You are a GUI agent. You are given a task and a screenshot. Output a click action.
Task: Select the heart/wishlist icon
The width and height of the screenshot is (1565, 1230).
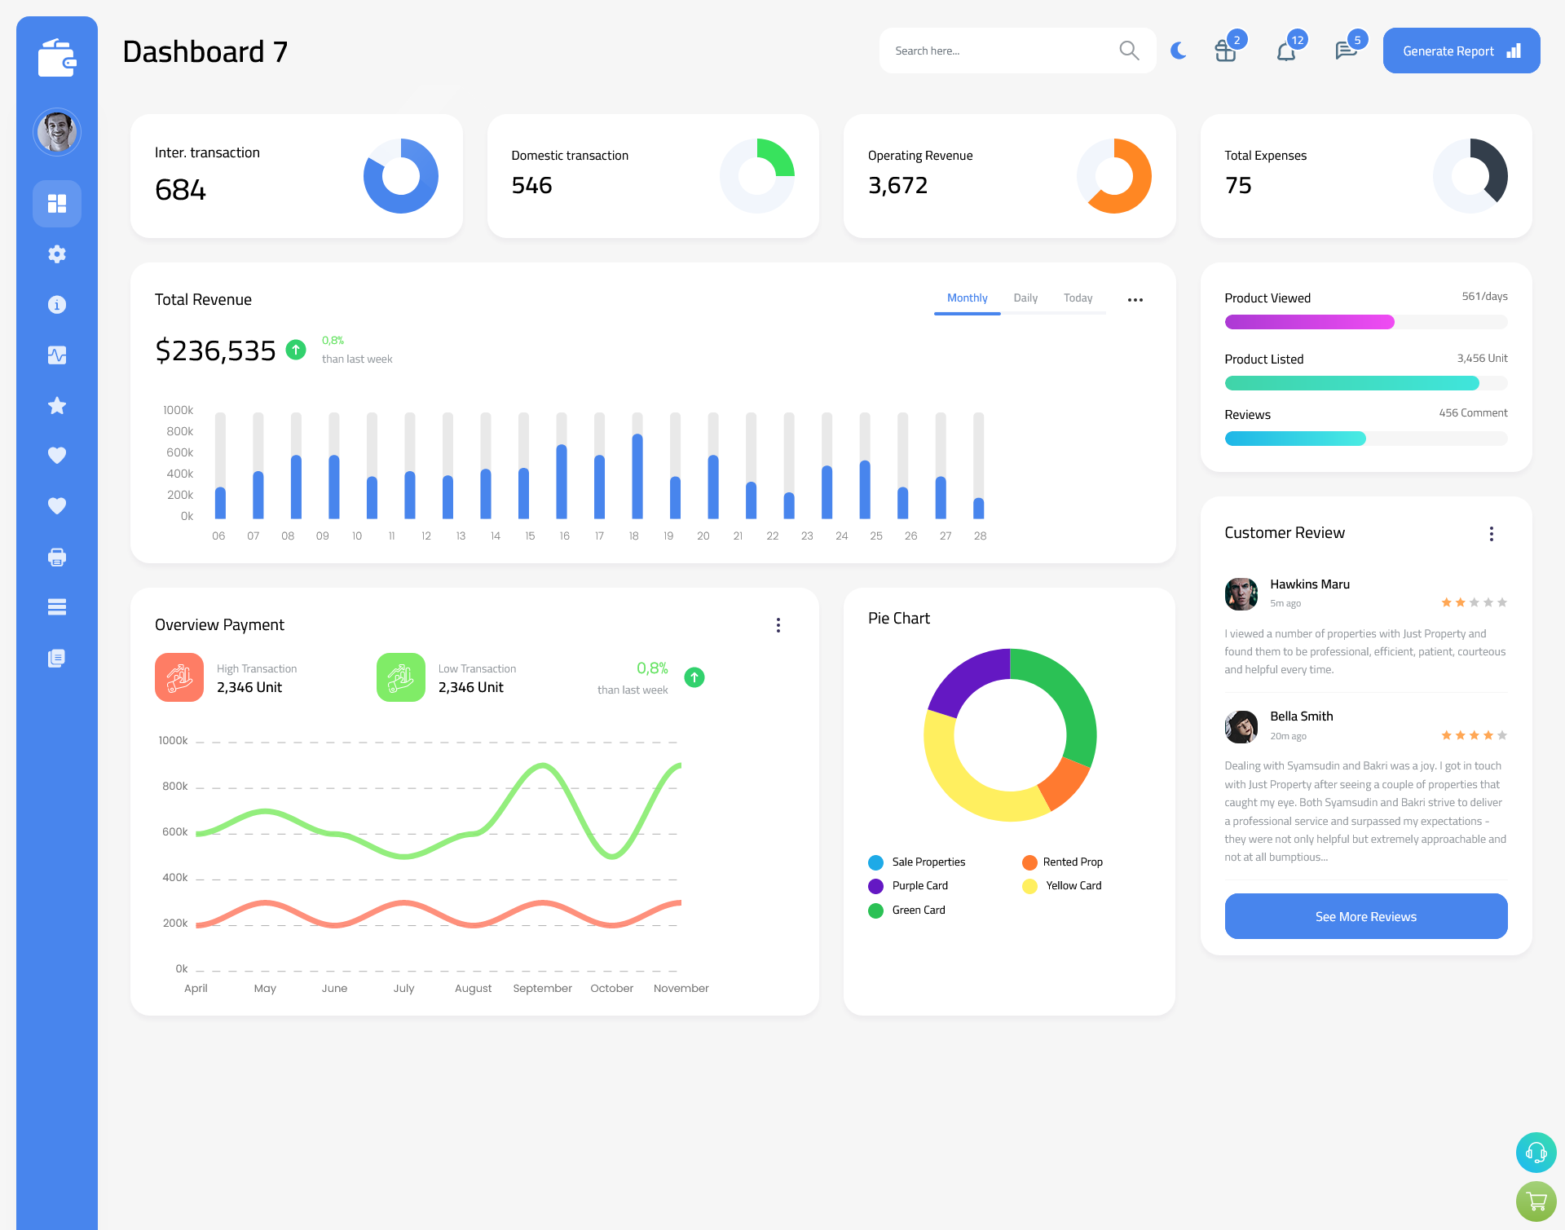pos(56,455)
